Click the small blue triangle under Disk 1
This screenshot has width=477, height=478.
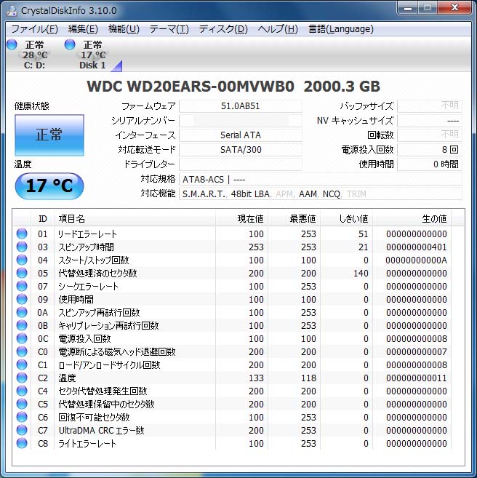(x=115, y=65)
